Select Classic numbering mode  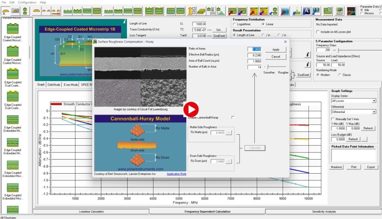(x=340, y=75)
